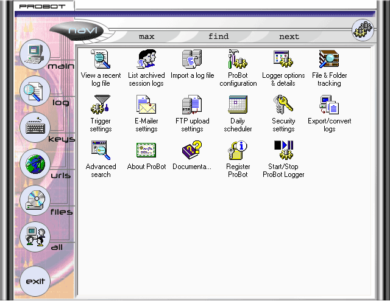Screen dimensions: 390x301
Task: Open Security settings keys icon
Action: 283,105
